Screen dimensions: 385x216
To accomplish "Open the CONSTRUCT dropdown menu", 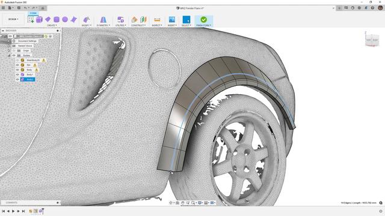I will coord(138,25).
